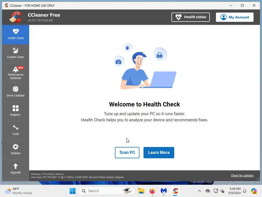This screenshot has width=262, height=197.
Task: Click the Health Check illustration image
Action: (x=145, y=66)
